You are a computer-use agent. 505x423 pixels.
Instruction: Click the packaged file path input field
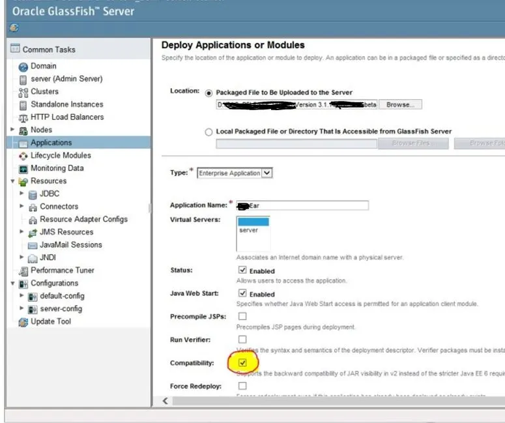[x=296, y=105]
